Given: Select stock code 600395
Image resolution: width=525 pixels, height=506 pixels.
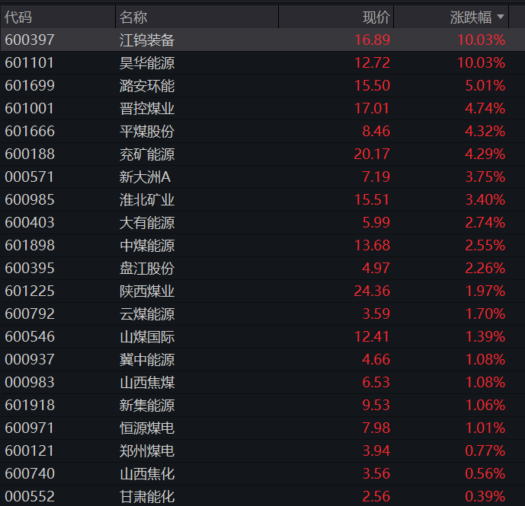Looking at the screenshot, I should [30, 268].
